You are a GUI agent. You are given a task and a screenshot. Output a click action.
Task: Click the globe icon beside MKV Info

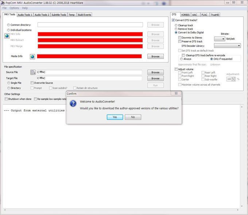click(x=7, y=36)
